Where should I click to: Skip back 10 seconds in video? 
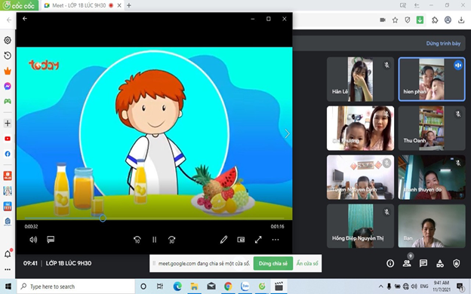tap(137, 240)
